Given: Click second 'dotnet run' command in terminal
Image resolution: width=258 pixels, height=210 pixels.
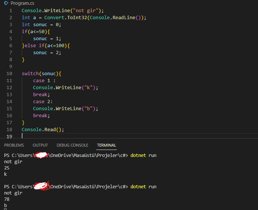Looking at the screenshot, I should click(143, 187).
